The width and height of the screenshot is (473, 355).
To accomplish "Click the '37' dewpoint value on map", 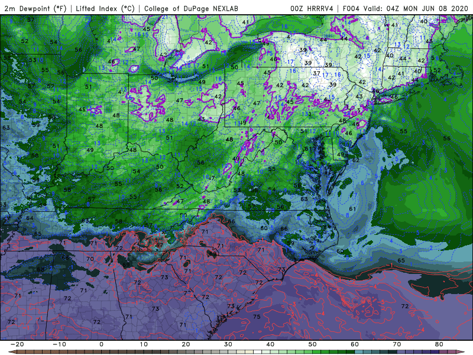I will click(316, 73).
